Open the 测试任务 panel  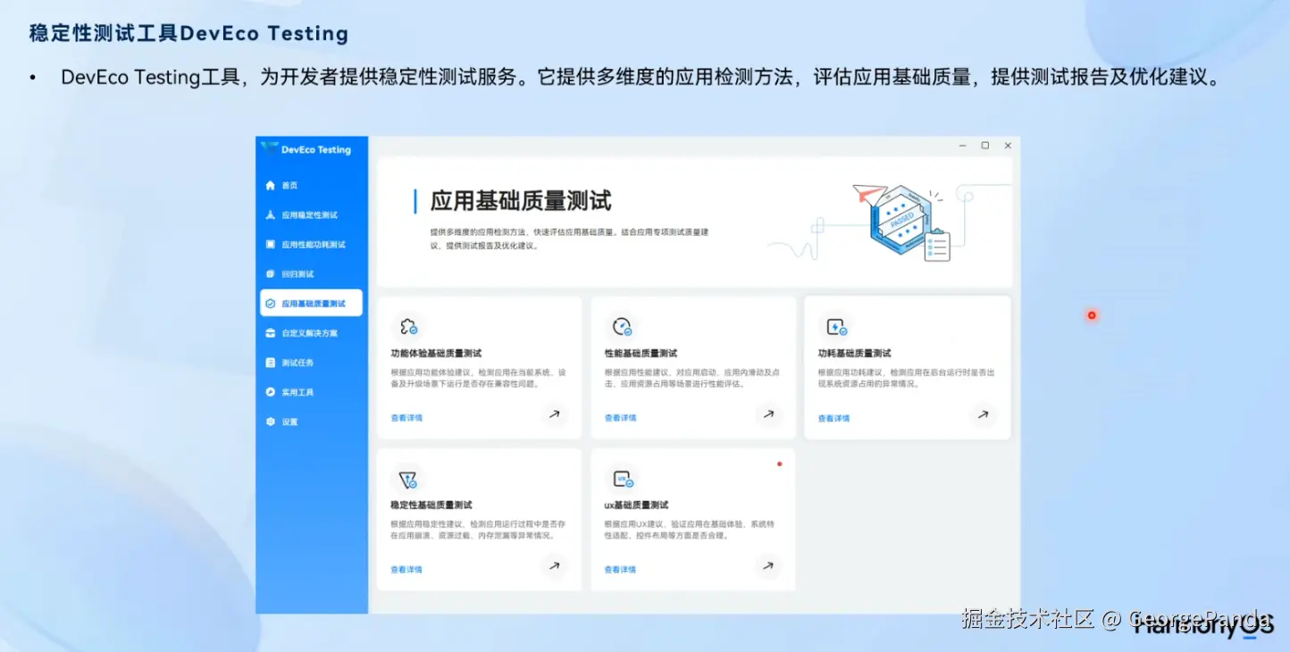pyautogui.click(x=299, y=362)
